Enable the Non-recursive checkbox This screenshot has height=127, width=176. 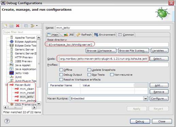point(112,75)
